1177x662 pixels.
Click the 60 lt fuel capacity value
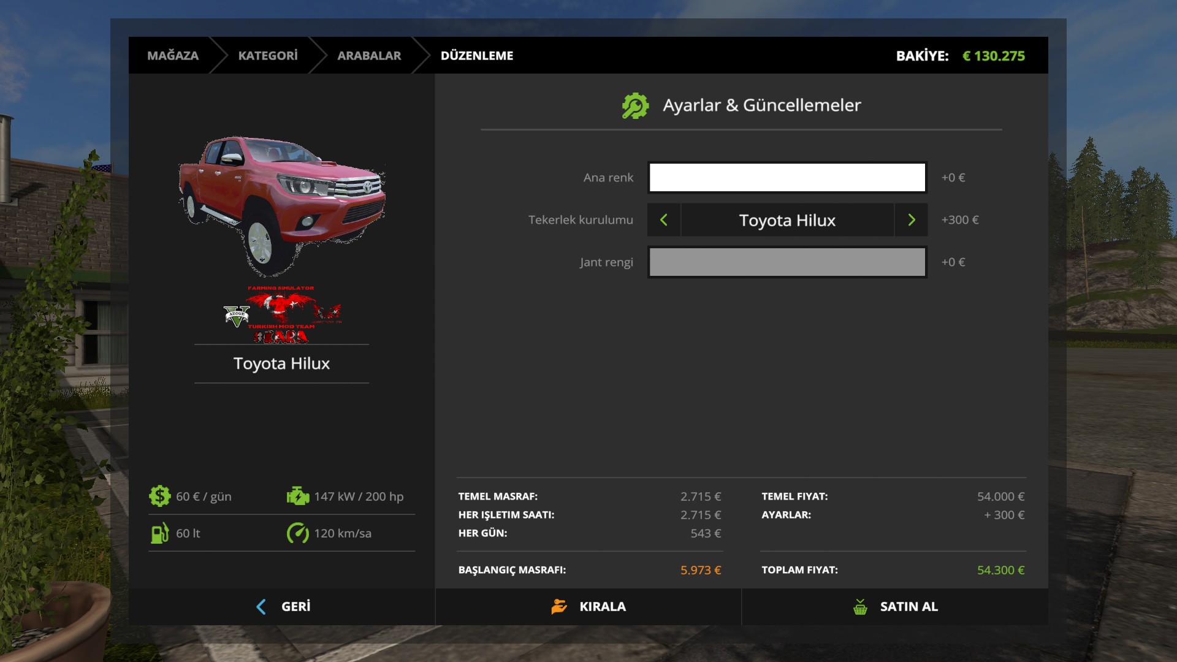(x=188, y=533)
